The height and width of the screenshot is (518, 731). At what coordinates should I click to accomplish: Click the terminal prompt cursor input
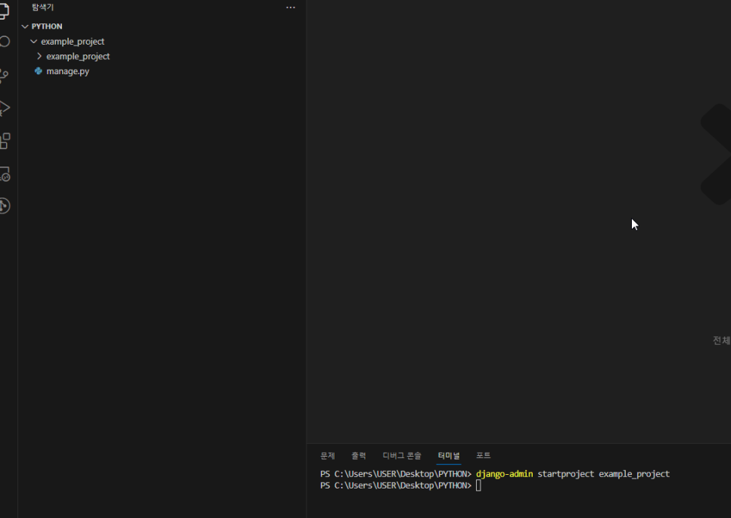tap(478, 485)
